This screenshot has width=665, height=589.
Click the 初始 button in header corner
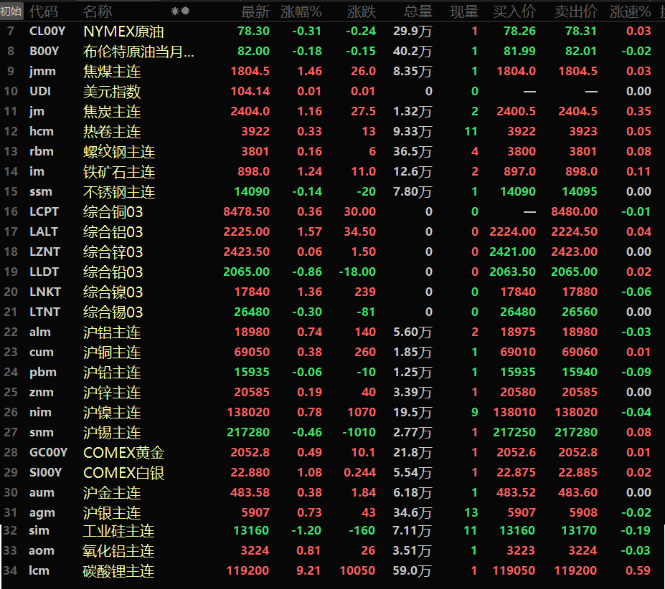[x=11, y=11]
